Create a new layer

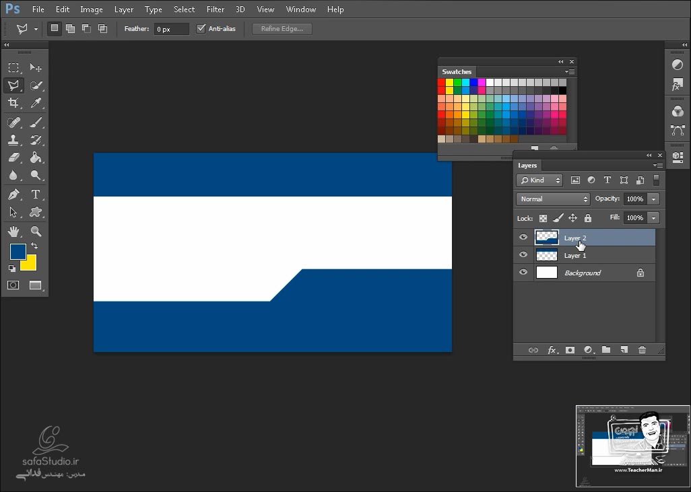(x=624, y=350)
